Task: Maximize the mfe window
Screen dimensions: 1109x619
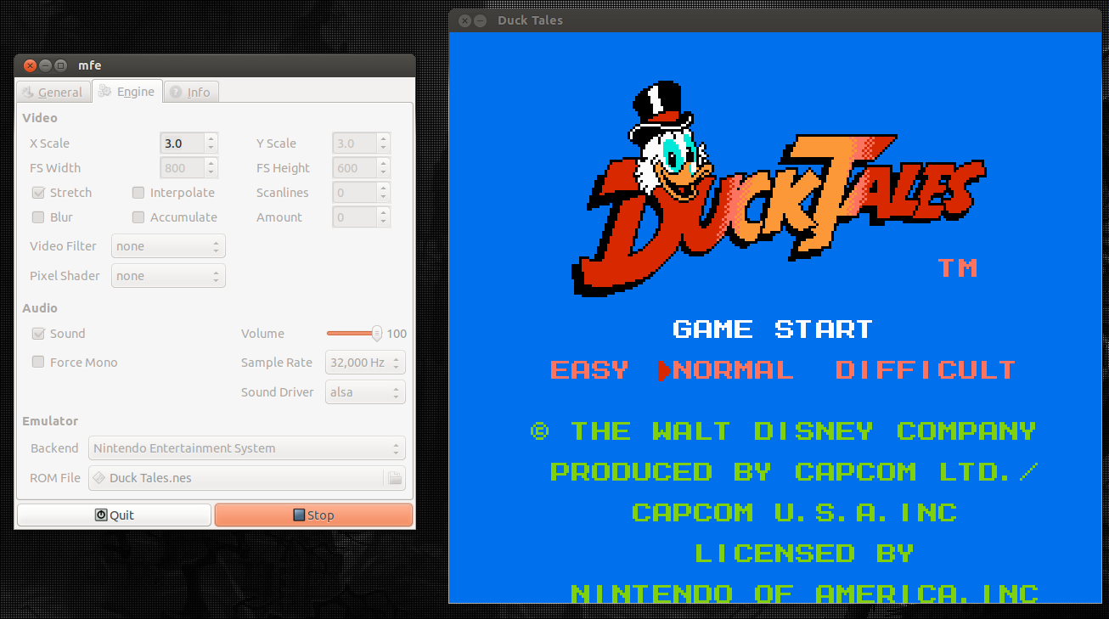Action: (x=61, y=65)
